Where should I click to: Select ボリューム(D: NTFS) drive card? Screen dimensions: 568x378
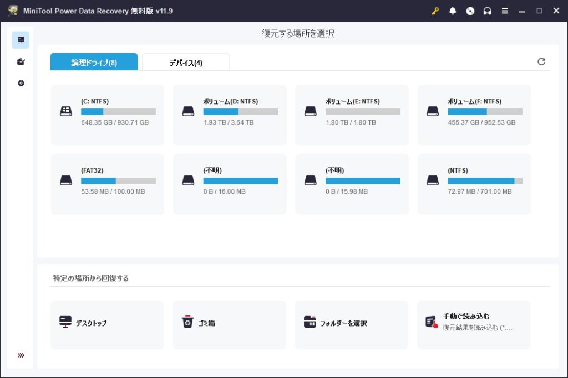tap(230, 115)
